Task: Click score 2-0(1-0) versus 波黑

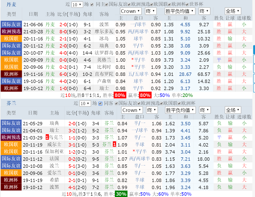Action: 69,25
